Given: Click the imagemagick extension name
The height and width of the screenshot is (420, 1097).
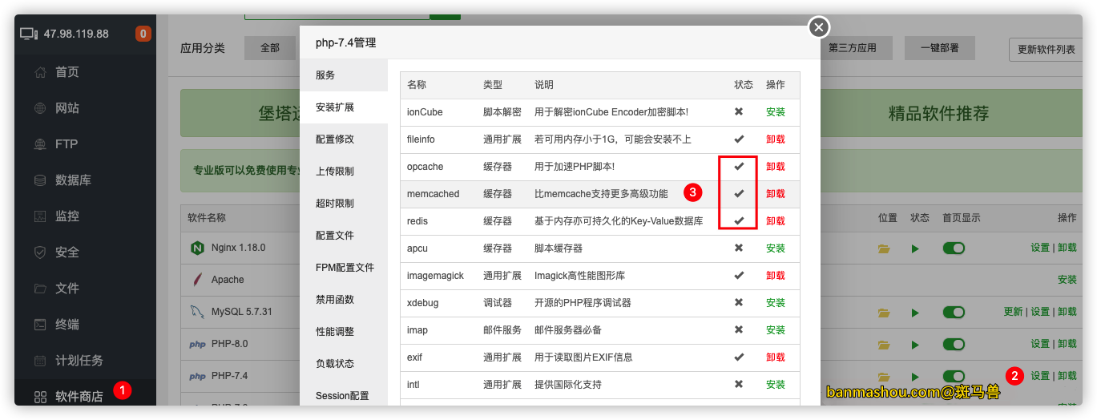Looking at the screenshot, I should [435, 276].
